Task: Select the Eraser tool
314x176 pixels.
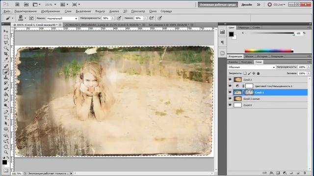Action: [6, 88]
